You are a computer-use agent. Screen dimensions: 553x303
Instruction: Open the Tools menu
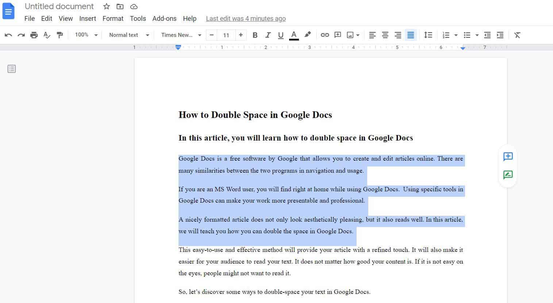tap(138, 19)
